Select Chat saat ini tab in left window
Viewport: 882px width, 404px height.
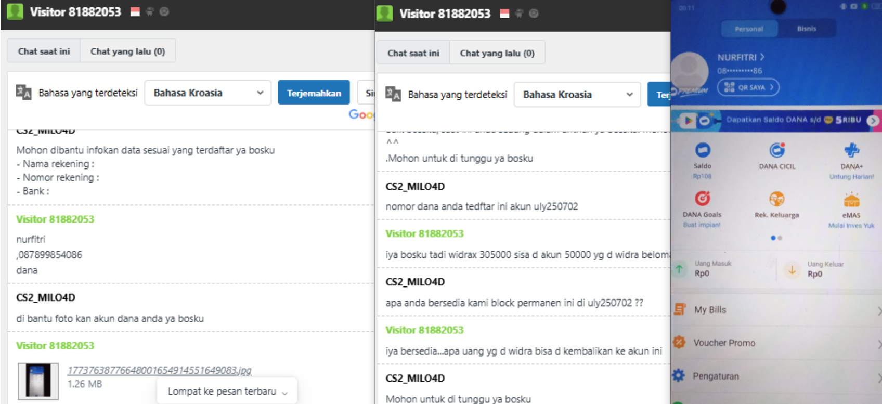click(44, 51)
